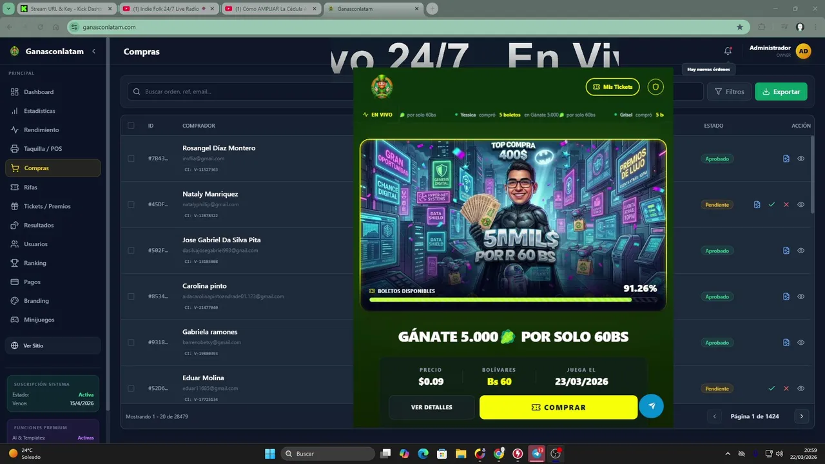The height and width of the screenshot is (464, 825).
Task: Open the notifications bell
Action: (728, 51)
